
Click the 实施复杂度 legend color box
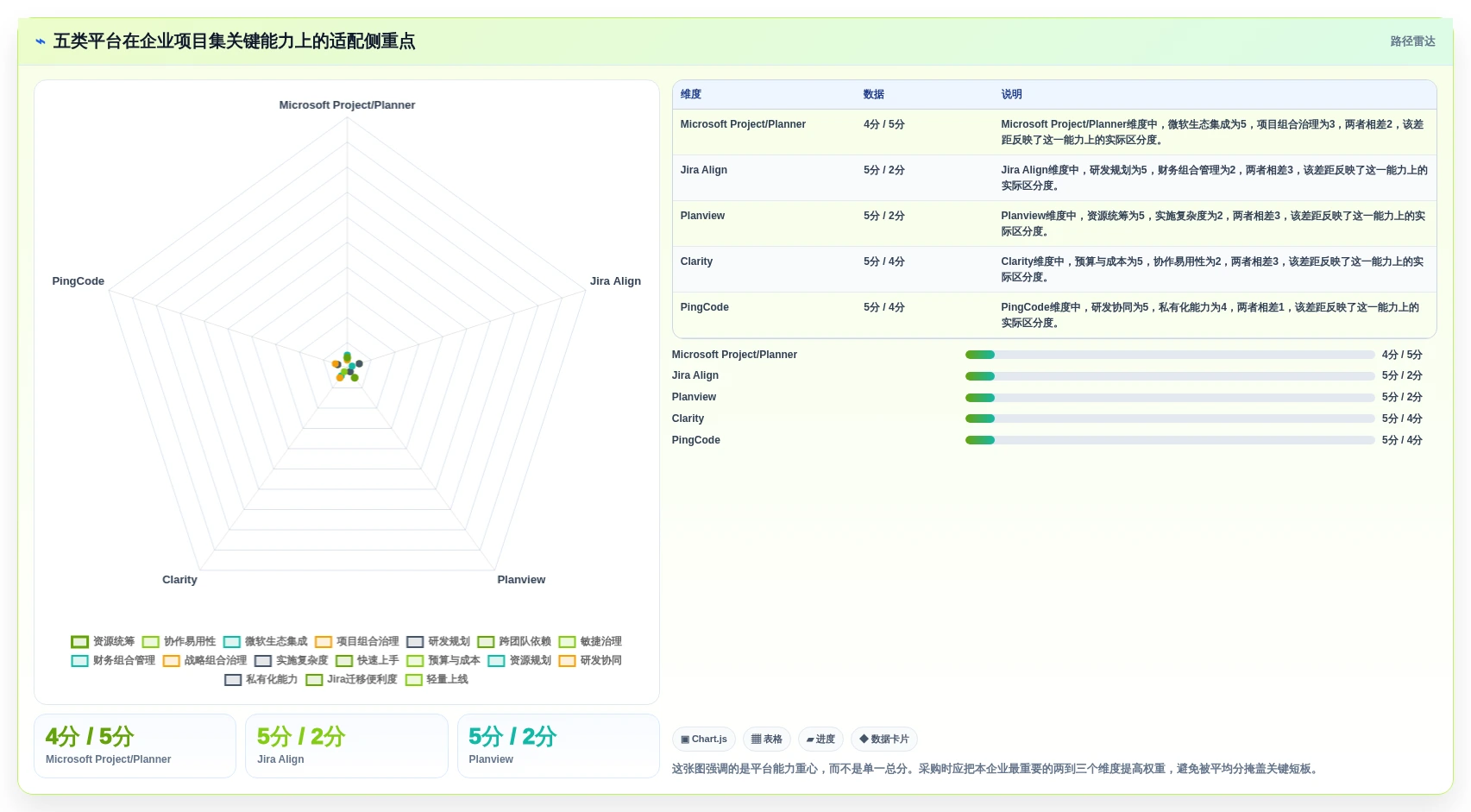[x=263, y=661]
